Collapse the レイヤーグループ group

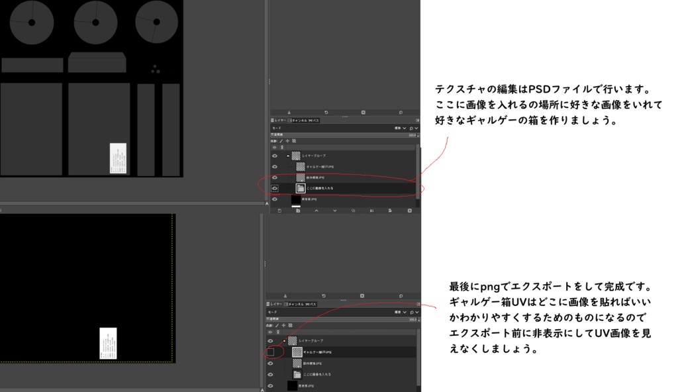point(287,155)
